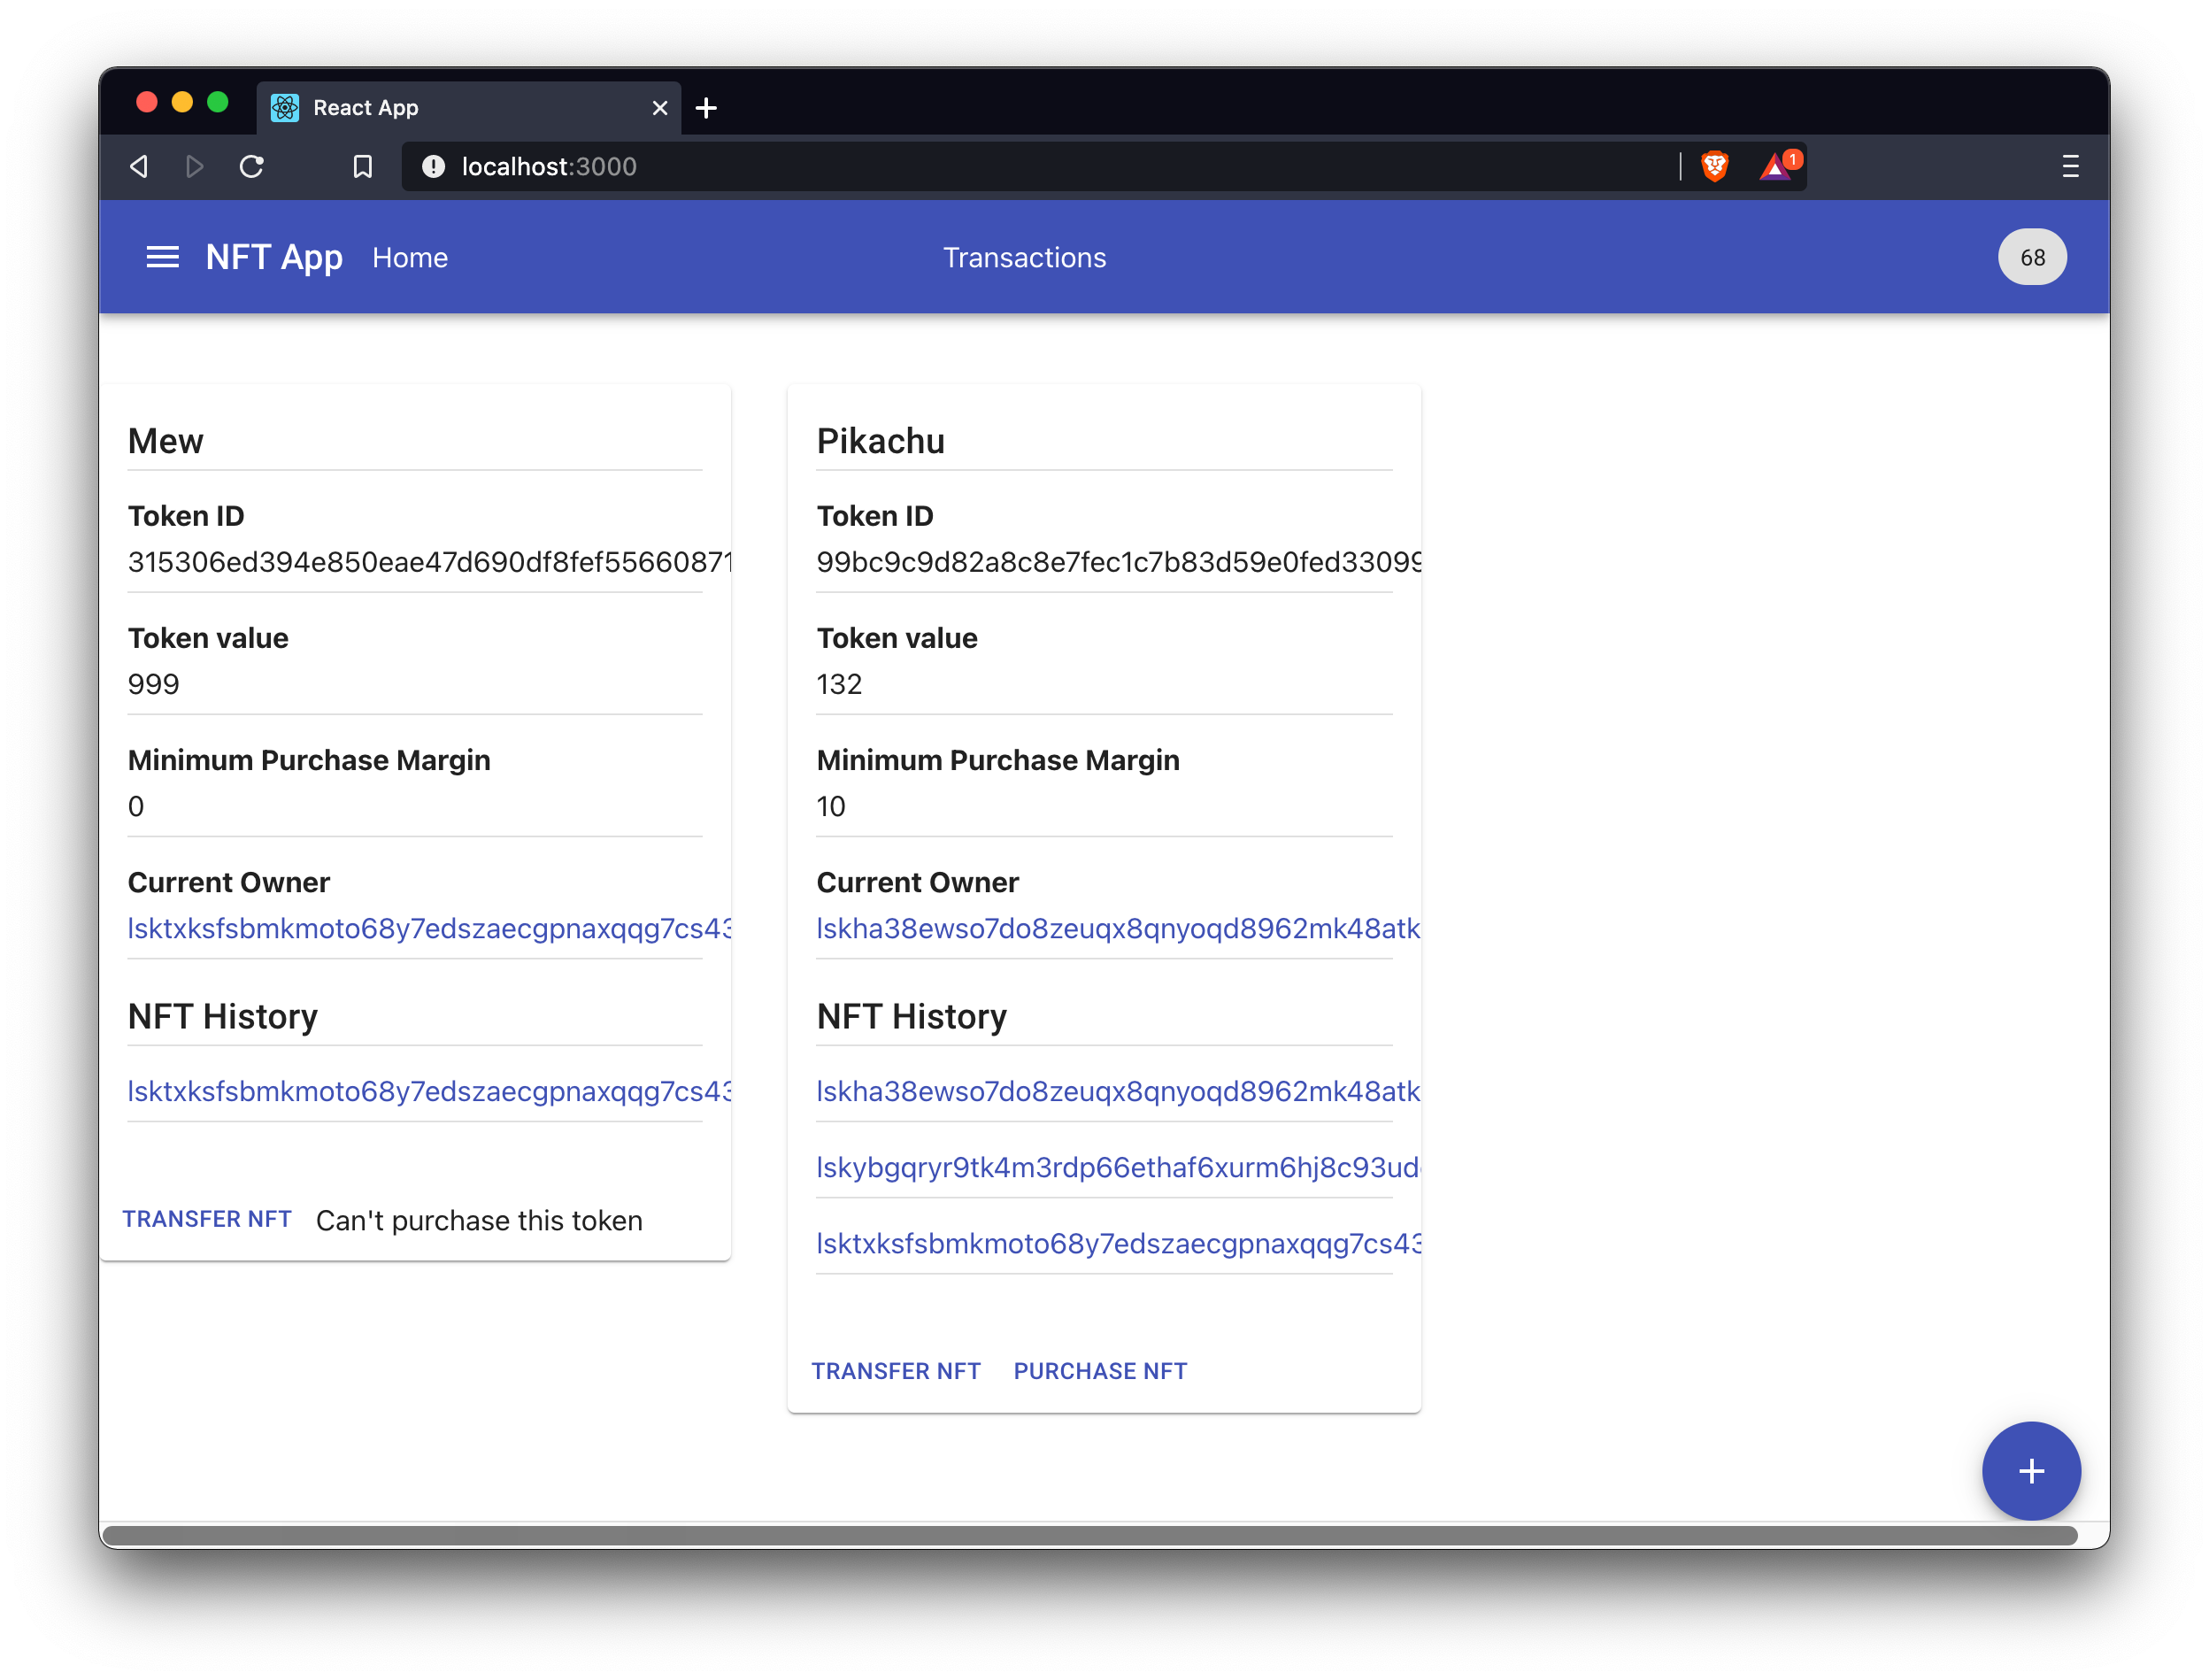The image size is (2209, 1680).
Task: Open the Transactions page link
Action: pyautogui.click(x=1024, y=258)
